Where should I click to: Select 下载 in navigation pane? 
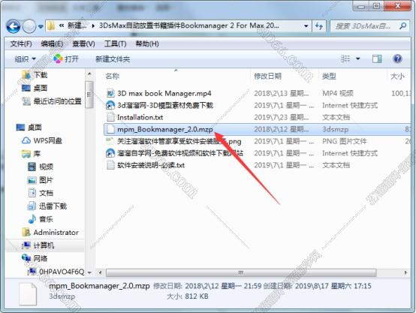point(41,75)
